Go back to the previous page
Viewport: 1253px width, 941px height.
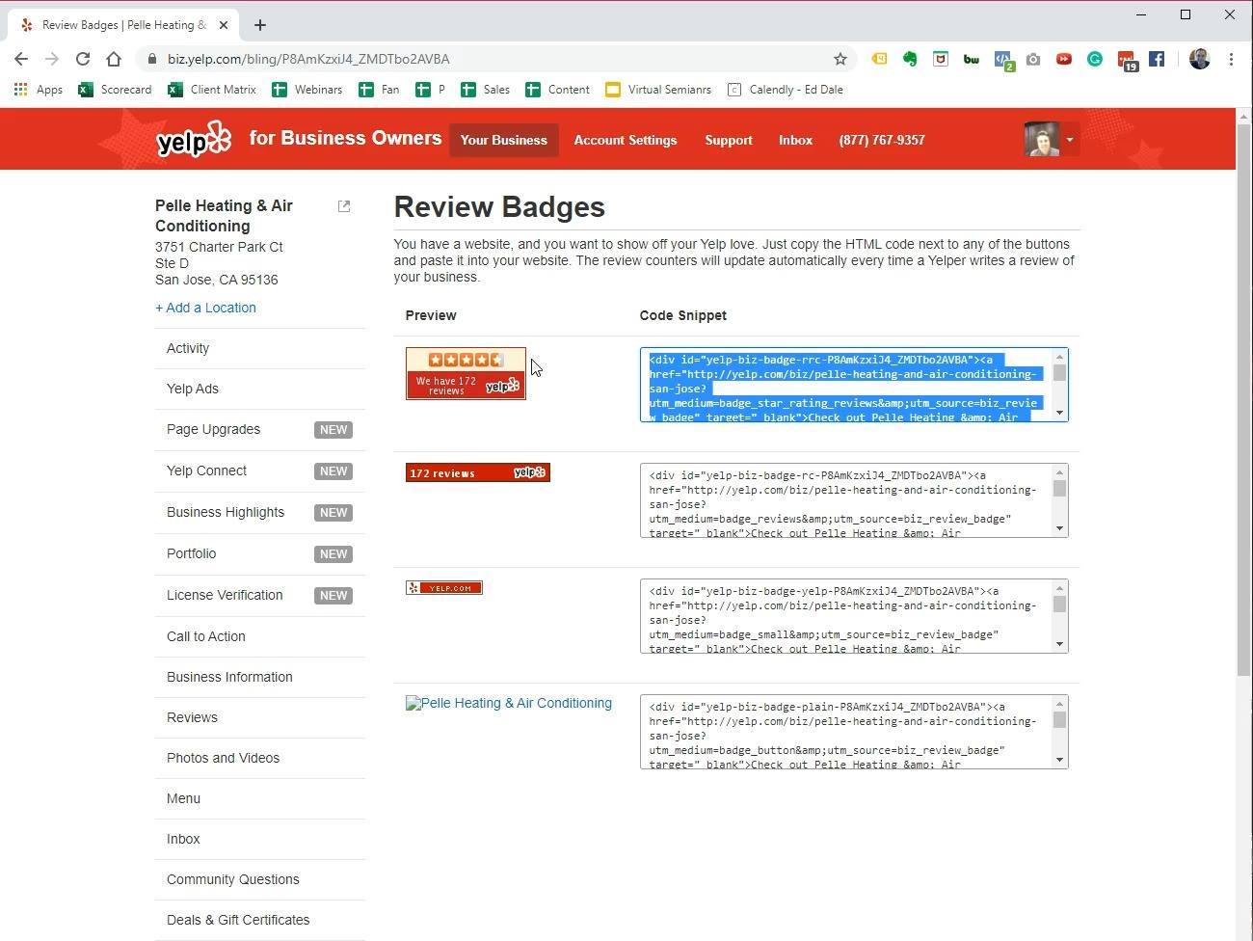[21, 59]
